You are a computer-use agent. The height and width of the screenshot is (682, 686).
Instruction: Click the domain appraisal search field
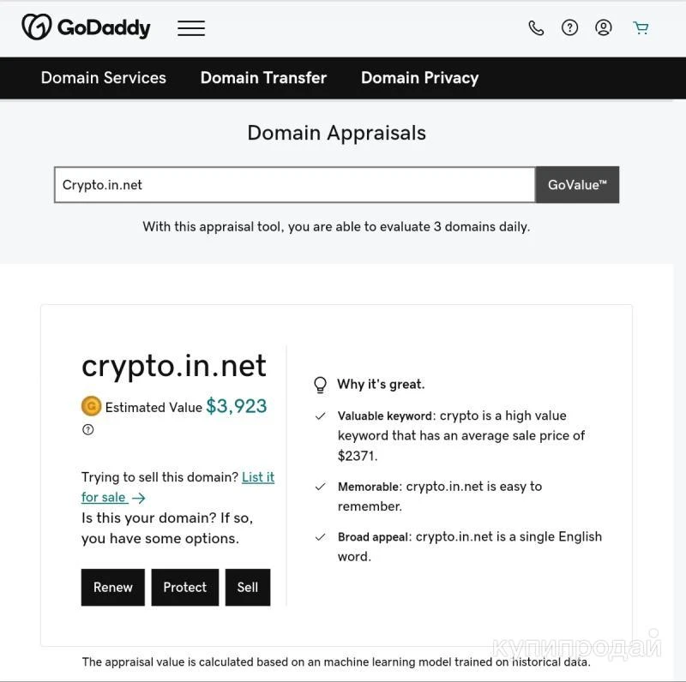(294, 185)
